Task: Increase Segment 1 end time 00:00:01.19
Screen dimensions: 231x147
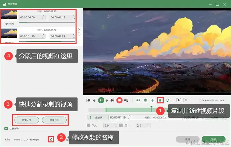Action: coord(74,16)
